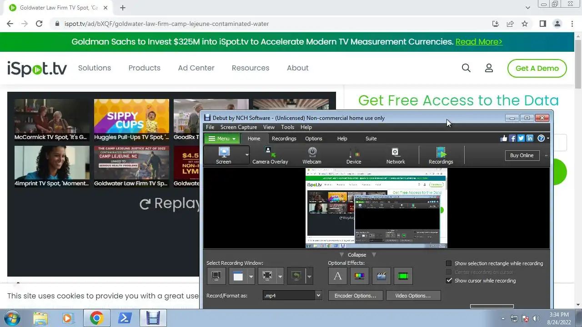Share Debut on Twitter
The image size is (582, 327).
click(521, 139)
